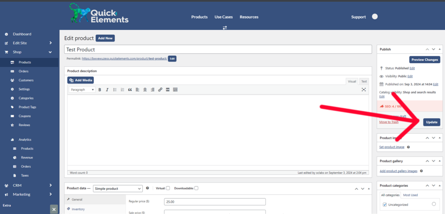Click the Set product image link
The image size is (445, 214).
click(x=392, y=147)
